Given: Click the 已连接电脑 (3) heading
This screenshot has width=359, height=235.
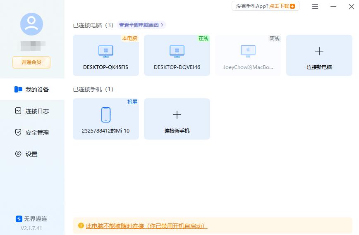Looking at the screenshot, I should click(93, 25).
